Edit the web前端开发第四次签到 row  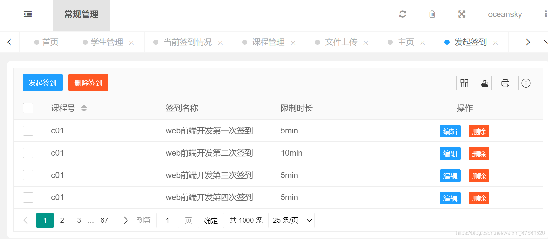pos(450,198)
